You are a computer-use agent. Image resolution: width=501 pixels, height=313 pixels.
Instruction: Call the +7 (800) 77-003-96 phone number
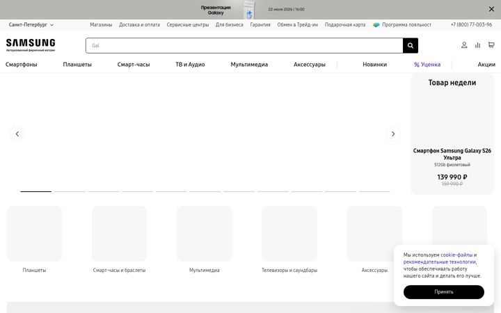(x=471, y=24)
